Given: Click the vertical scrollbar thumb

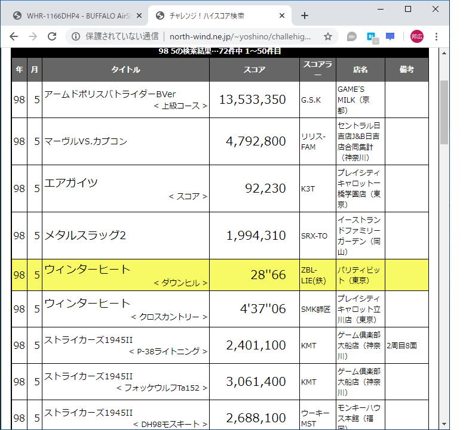Looking at the screenshot, I should 444,112.
